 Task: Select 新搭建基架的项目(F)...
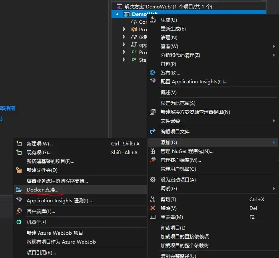(x=50, y=161)
